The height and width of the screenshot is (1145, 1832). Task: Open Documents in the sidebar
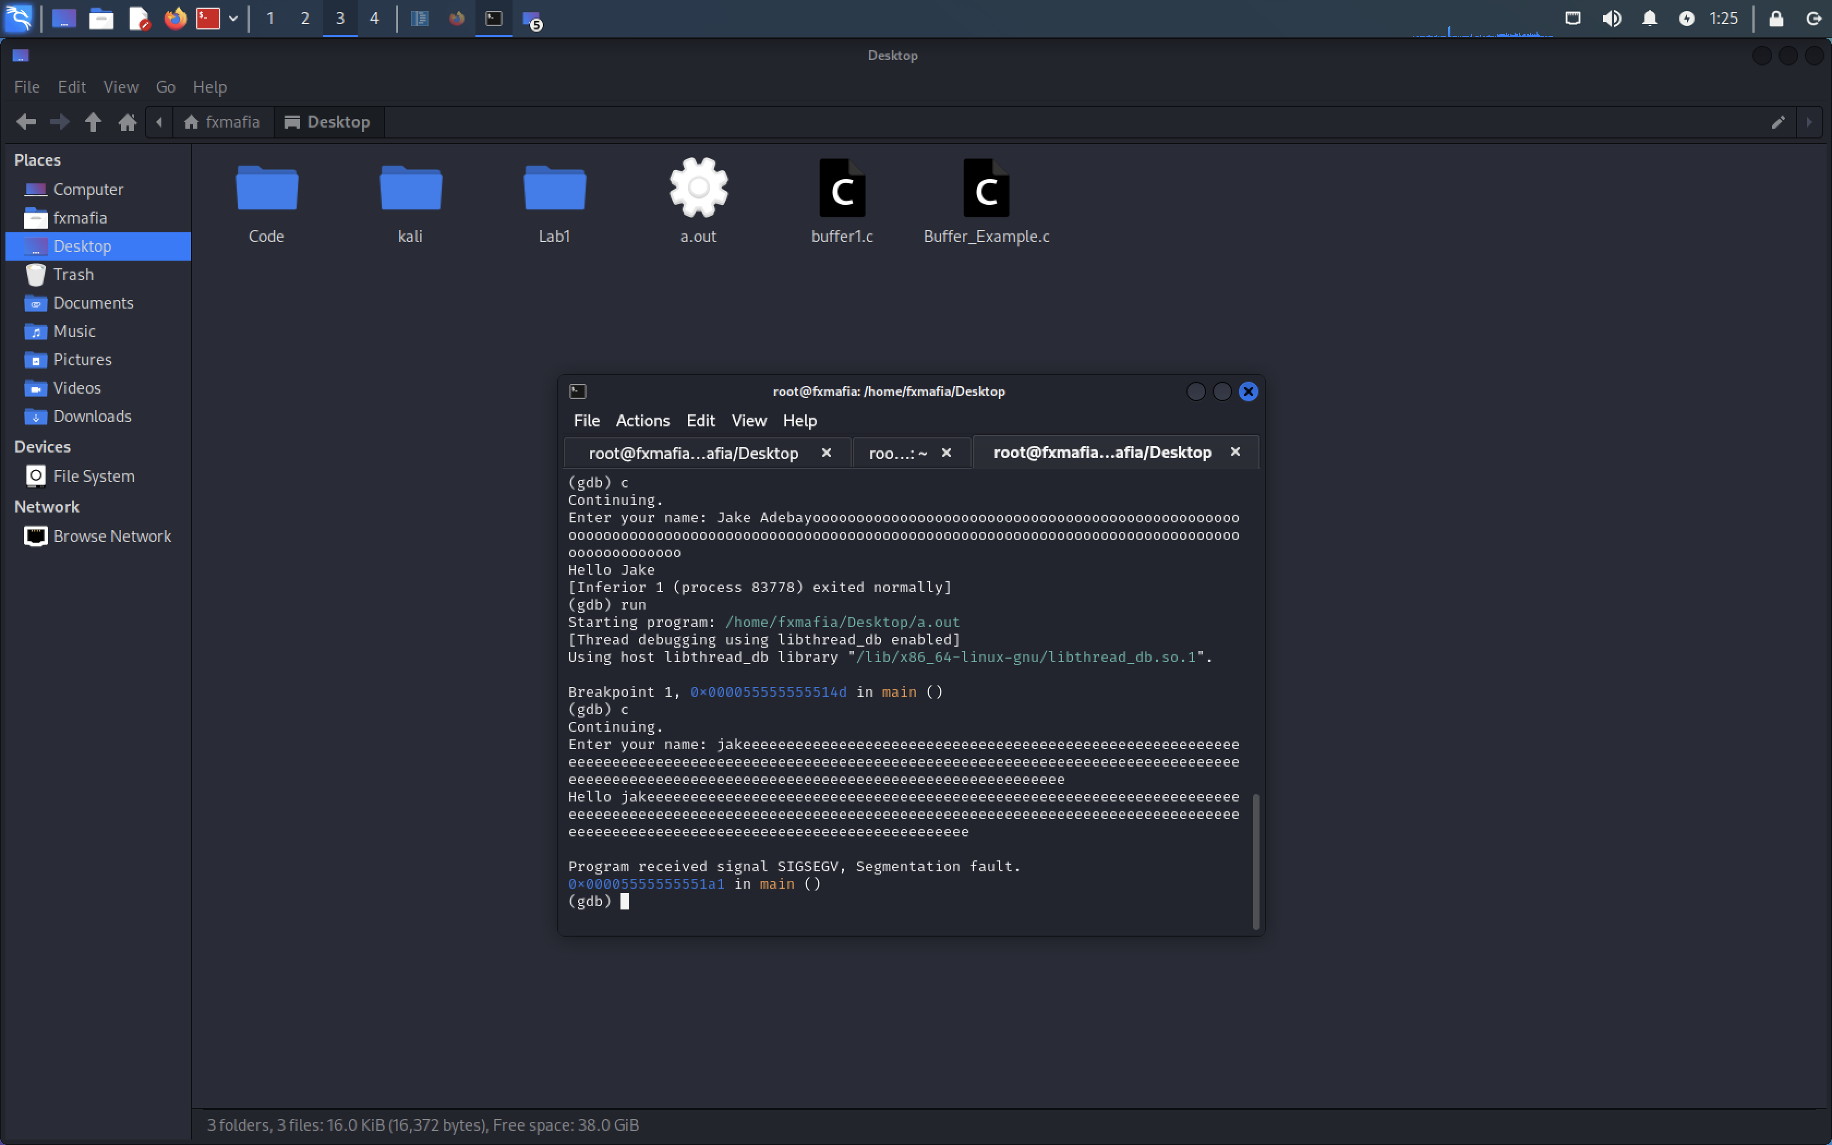98,303
